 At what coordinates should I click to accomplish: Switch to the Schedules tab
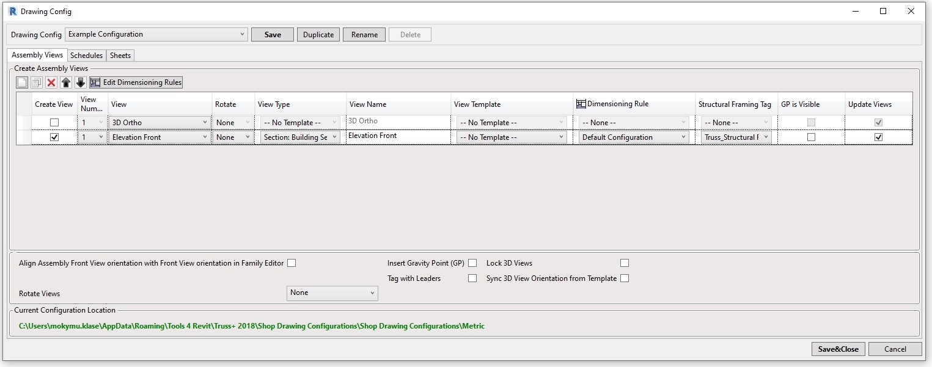click(86, 56)
